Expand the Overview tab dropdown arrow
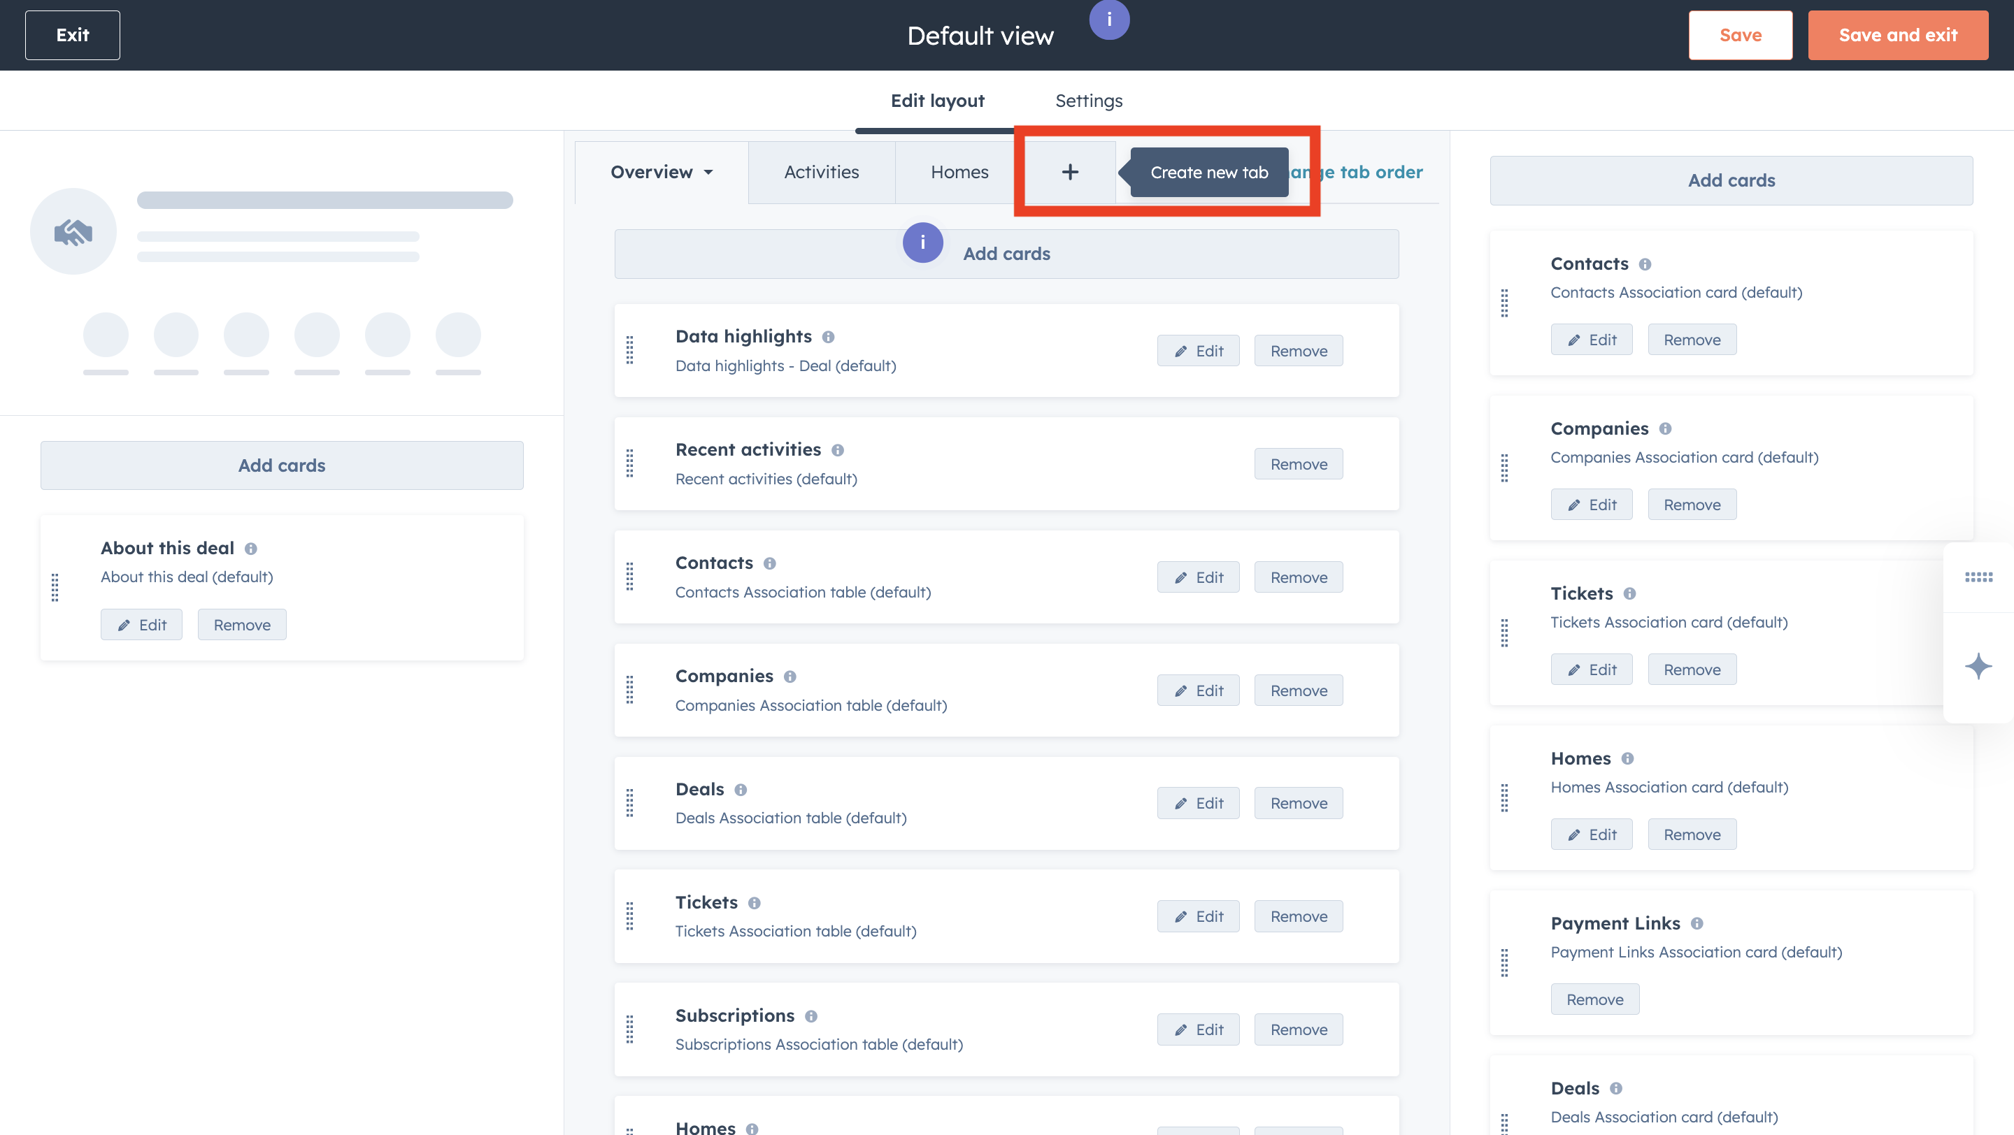 point(708,172)
